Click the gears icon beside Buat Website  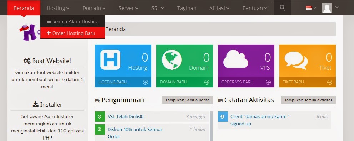pyautogui.click(x=27, y=61)
